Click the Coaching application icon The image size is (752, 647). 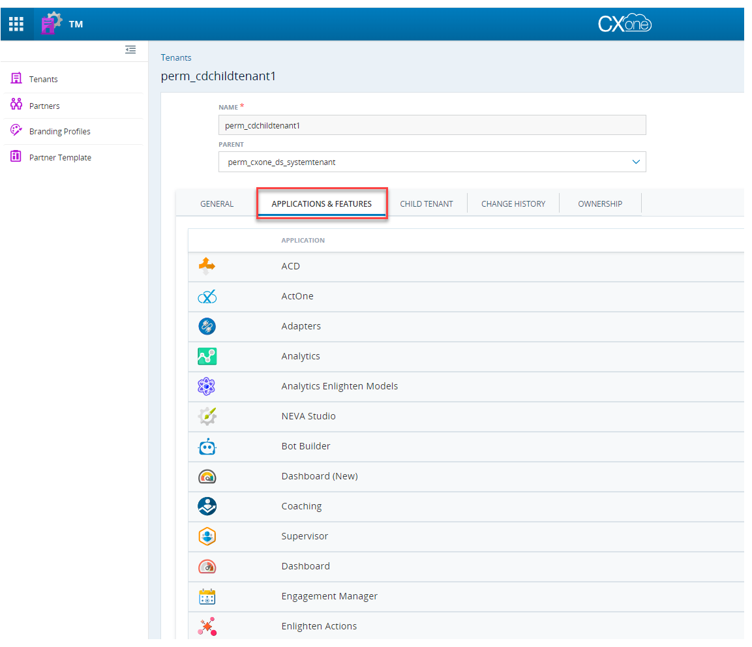pyautogui.click(x=207, y=507)
